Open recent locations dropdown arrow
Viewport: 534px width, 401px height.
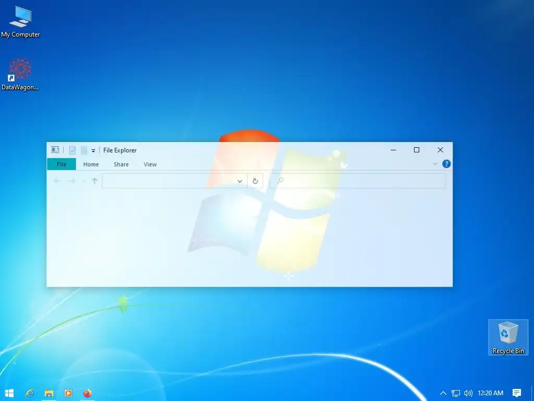click(x=84, y=181)
